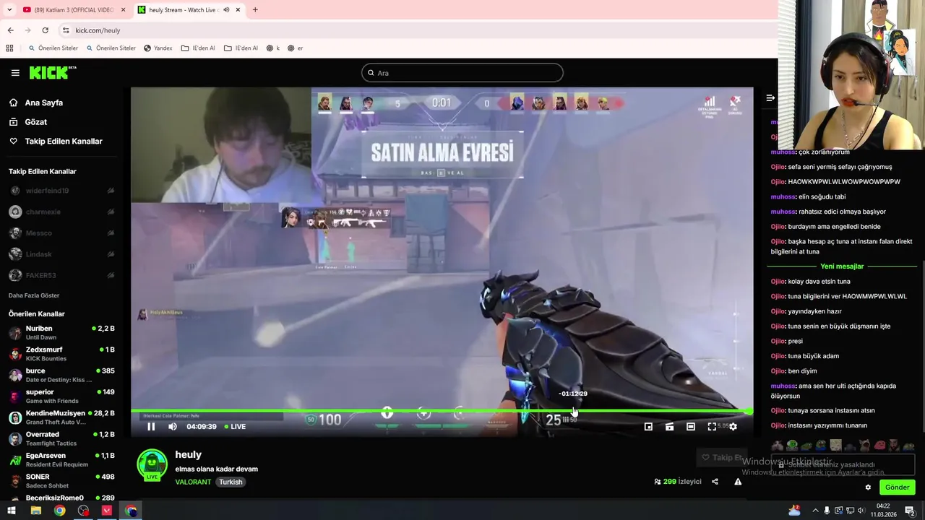Viewport: 925px width, 520px height.
Task: Open Gözat in the sidebar
Action: [36, 122]
